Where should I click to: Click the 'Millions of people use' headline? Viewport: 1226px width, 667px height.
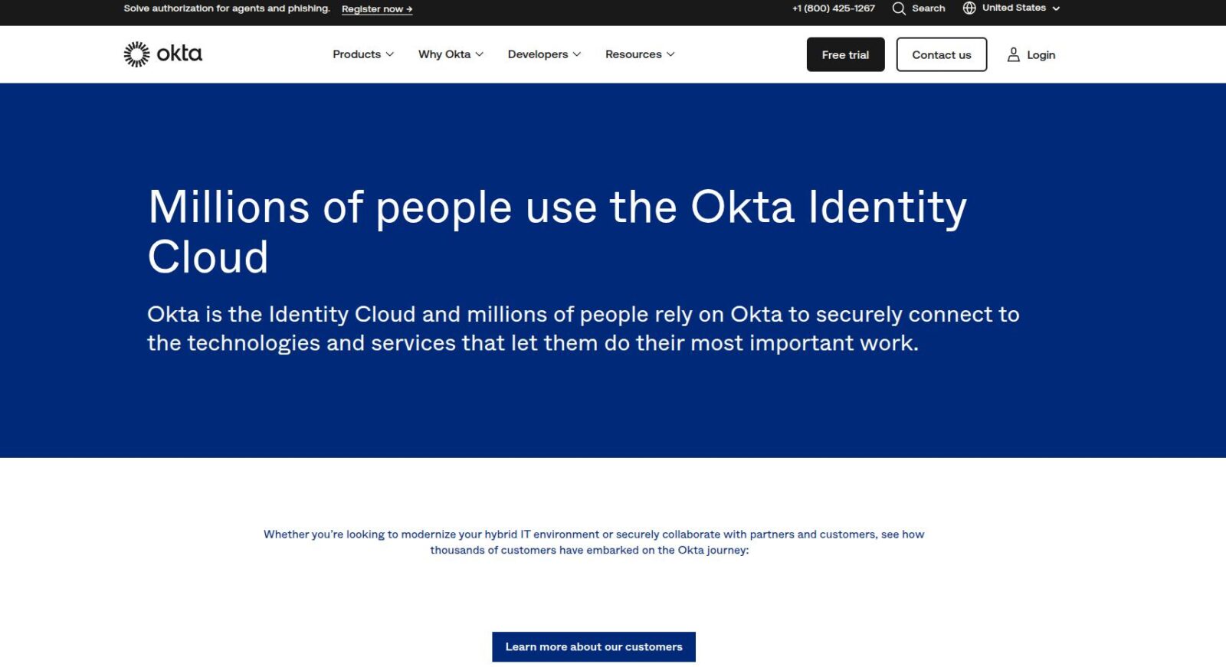(x=557, y=231)
